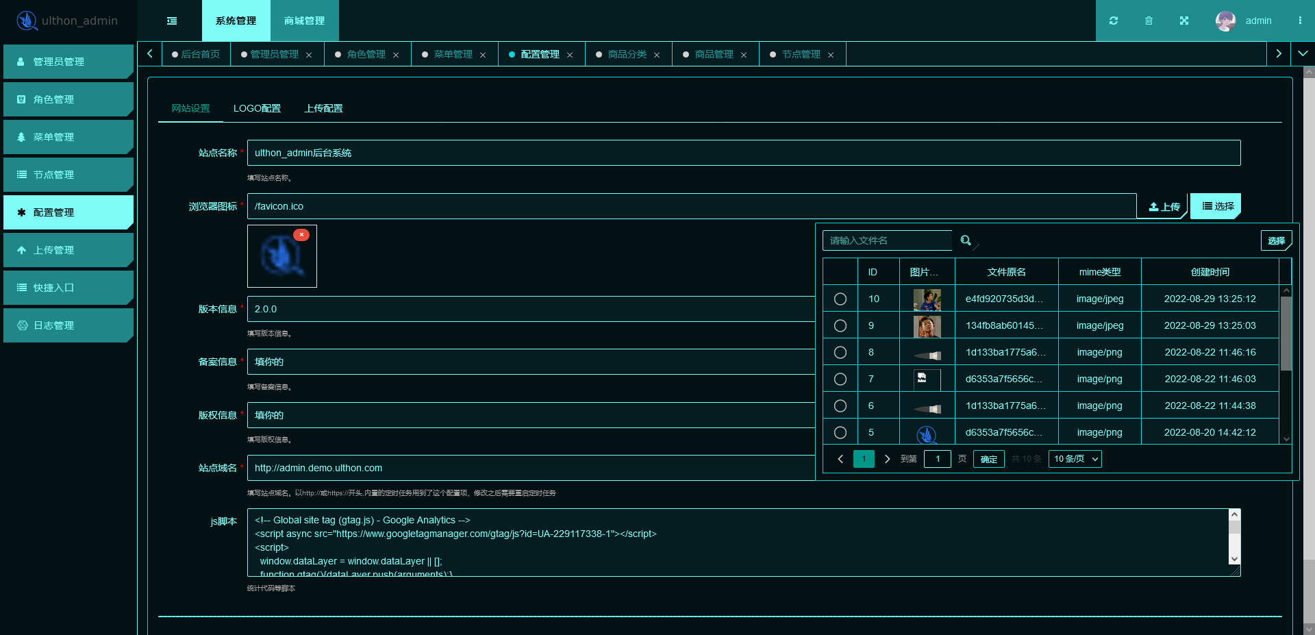The width and height of the screenshot is (1315, 635).
Task: Switch to 系统管理 top menu
Action: tap(236, 21)
